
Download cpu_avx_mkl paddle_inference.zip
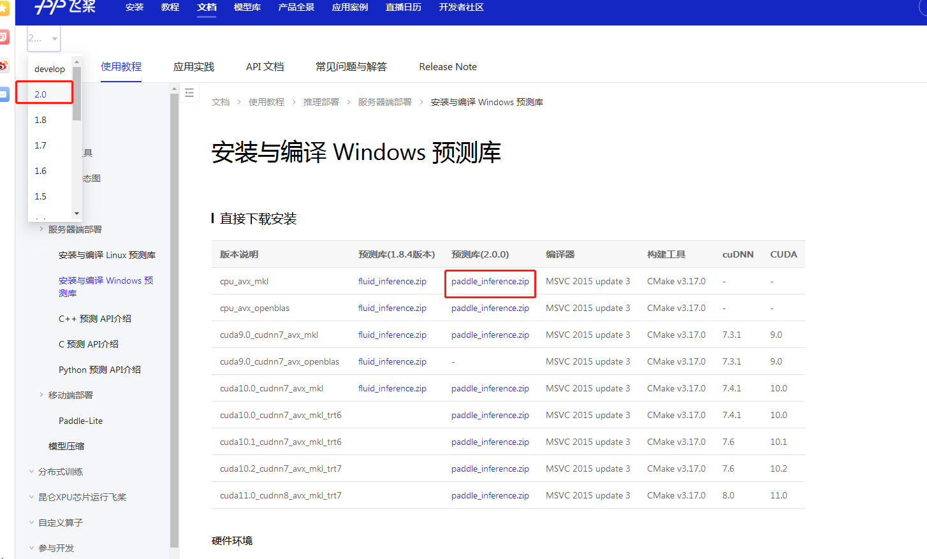(490, 281)
